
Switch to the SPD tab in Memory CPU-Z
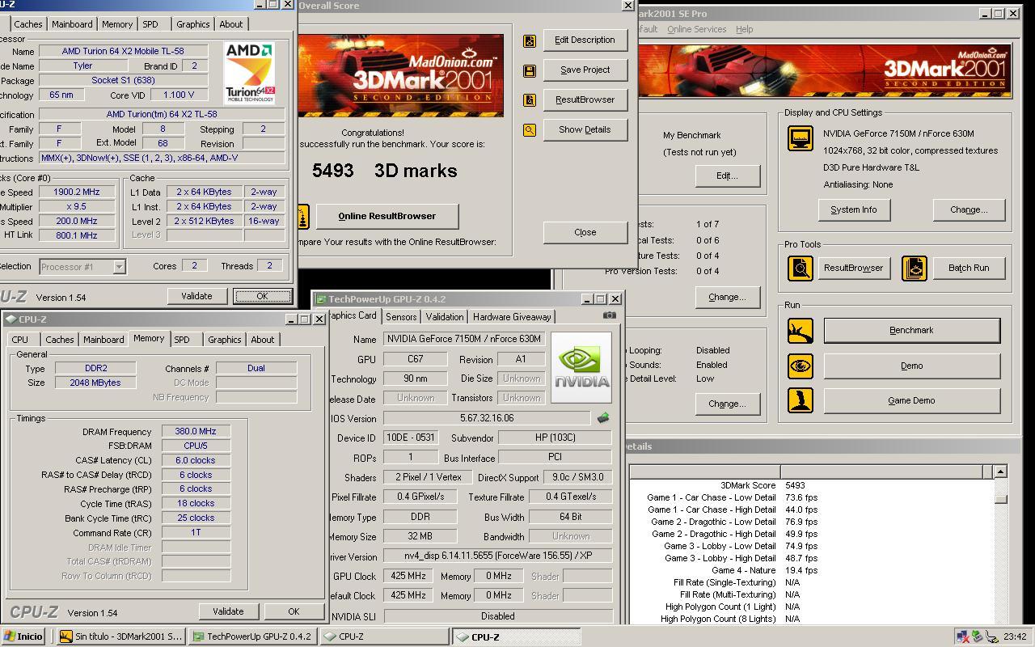[x=182, y=340]
